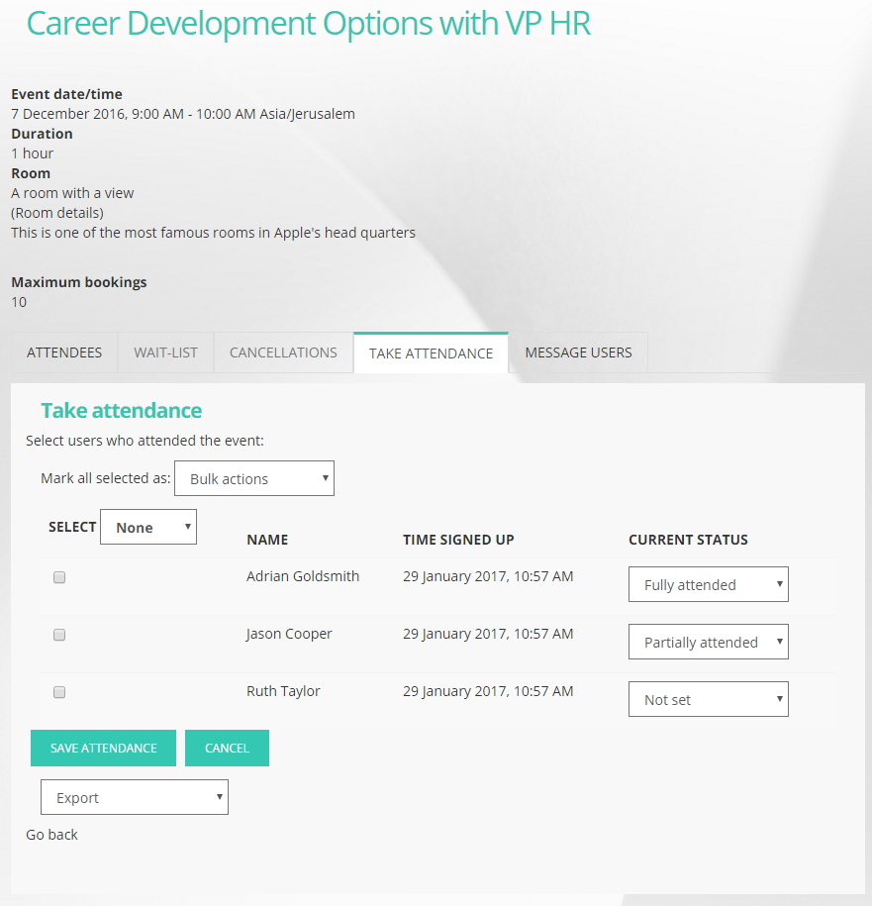The width and height of the screenshot is (872, 906).
Task: Open the Cancellations tab
Action: pos(283,352)
